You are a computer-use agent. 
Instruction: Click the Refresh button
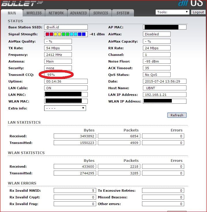(177, 115)
